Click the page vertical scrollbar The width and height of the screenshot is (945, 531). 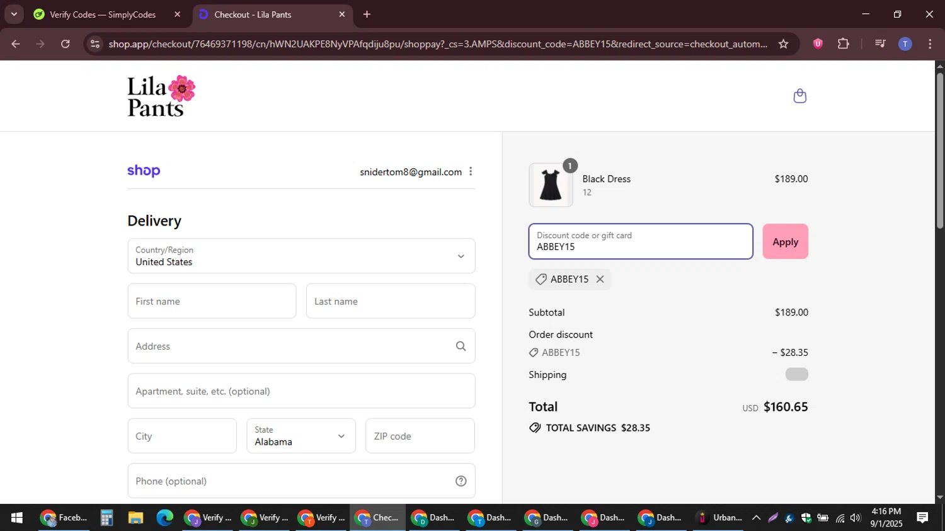(x=939, y=151)
